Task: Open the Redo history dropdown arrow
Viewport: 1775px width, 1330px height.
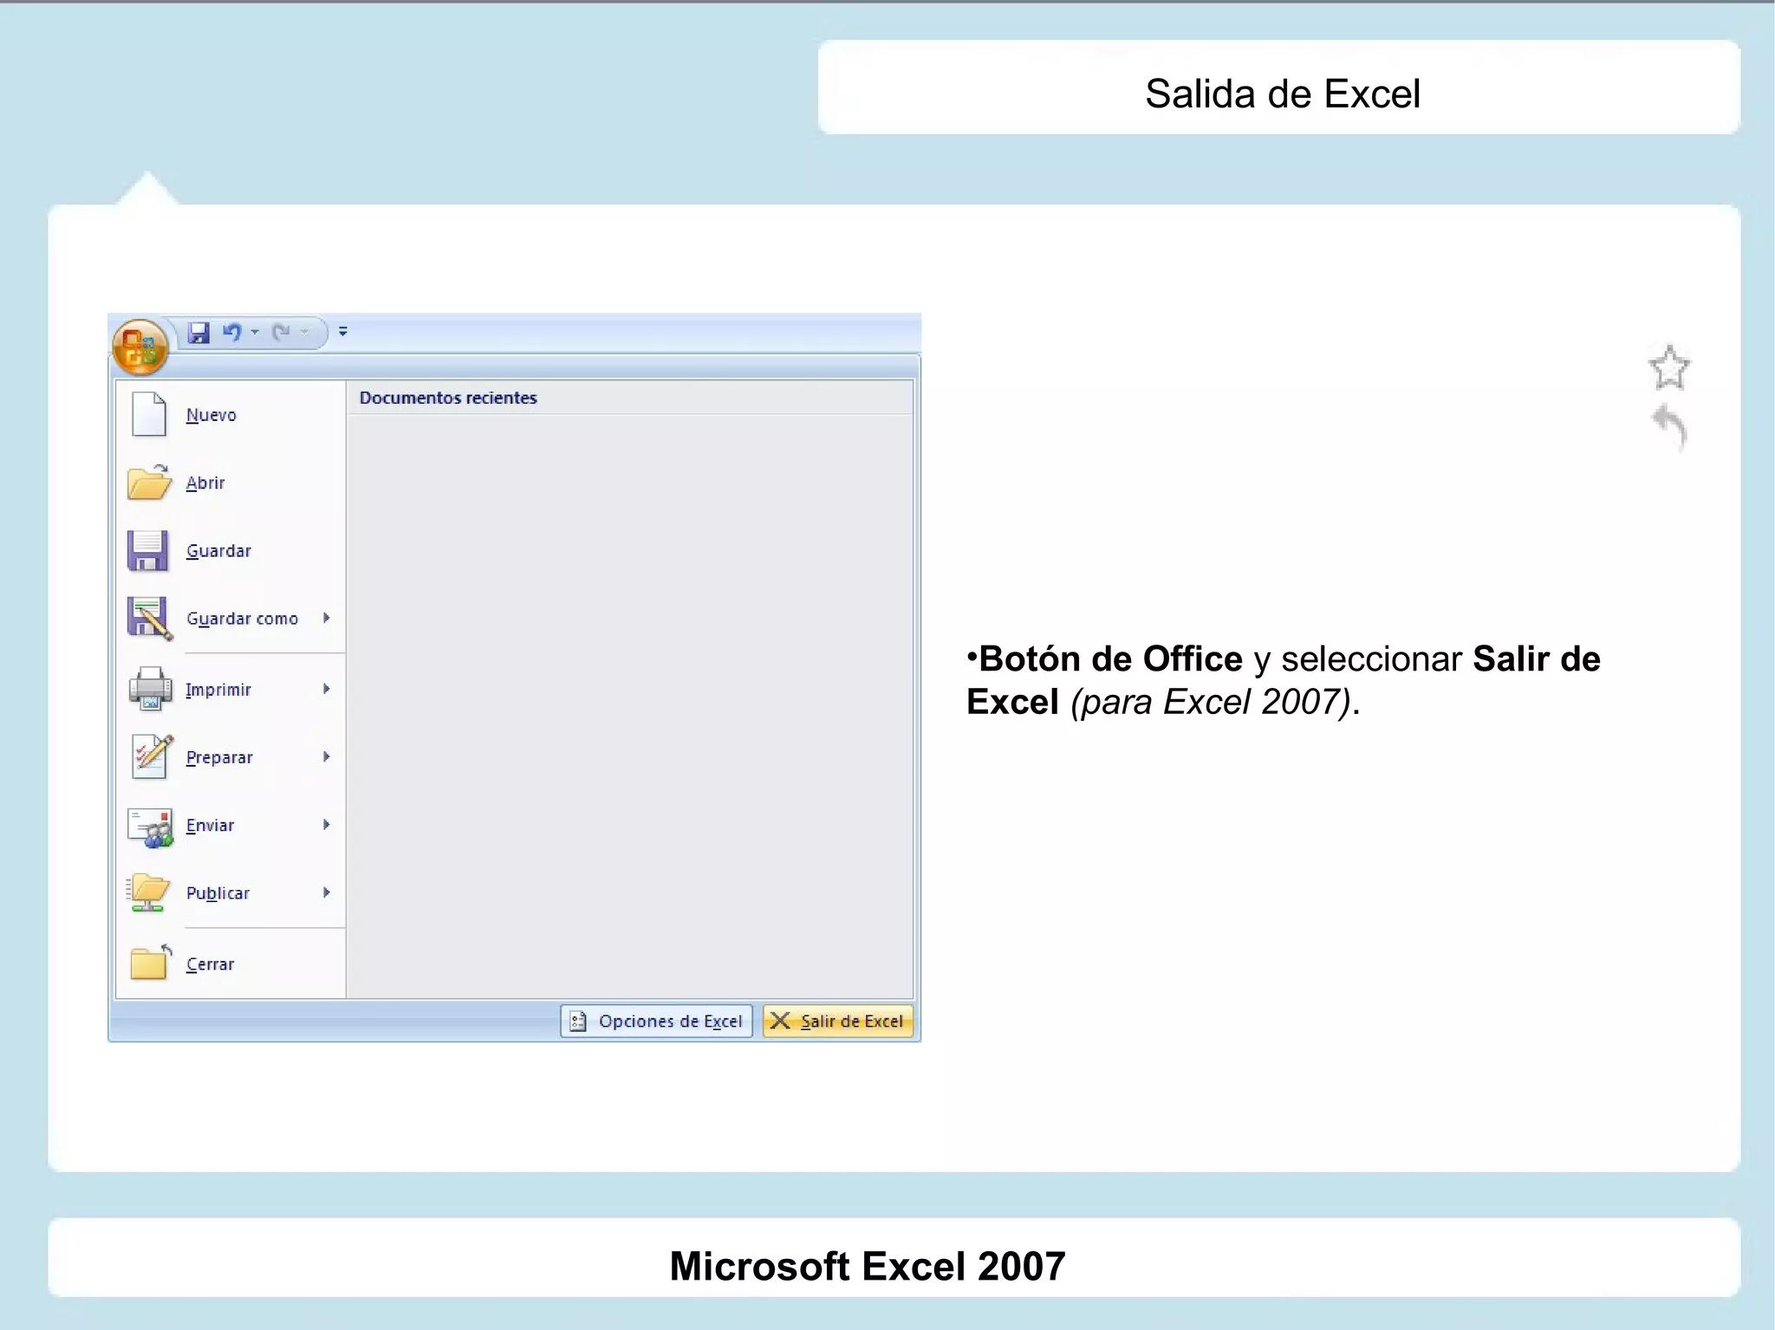Action: click(304, 332)
